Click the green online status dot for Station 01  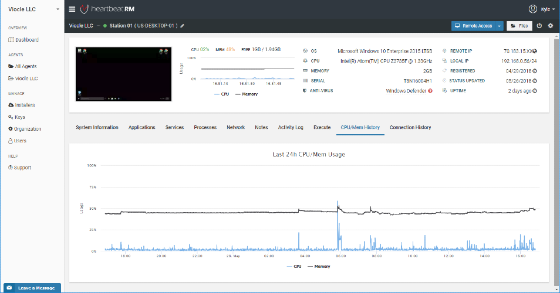(x=105, y=26)
